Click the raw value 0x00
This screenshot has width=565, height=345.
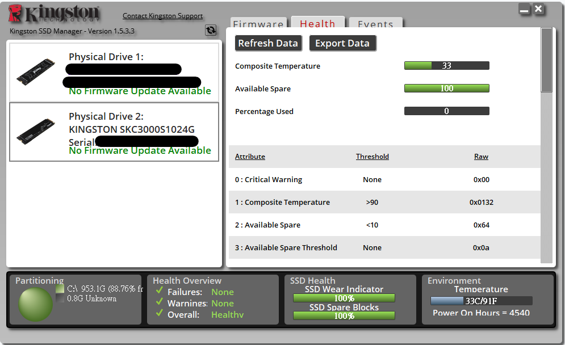[482, 180]
